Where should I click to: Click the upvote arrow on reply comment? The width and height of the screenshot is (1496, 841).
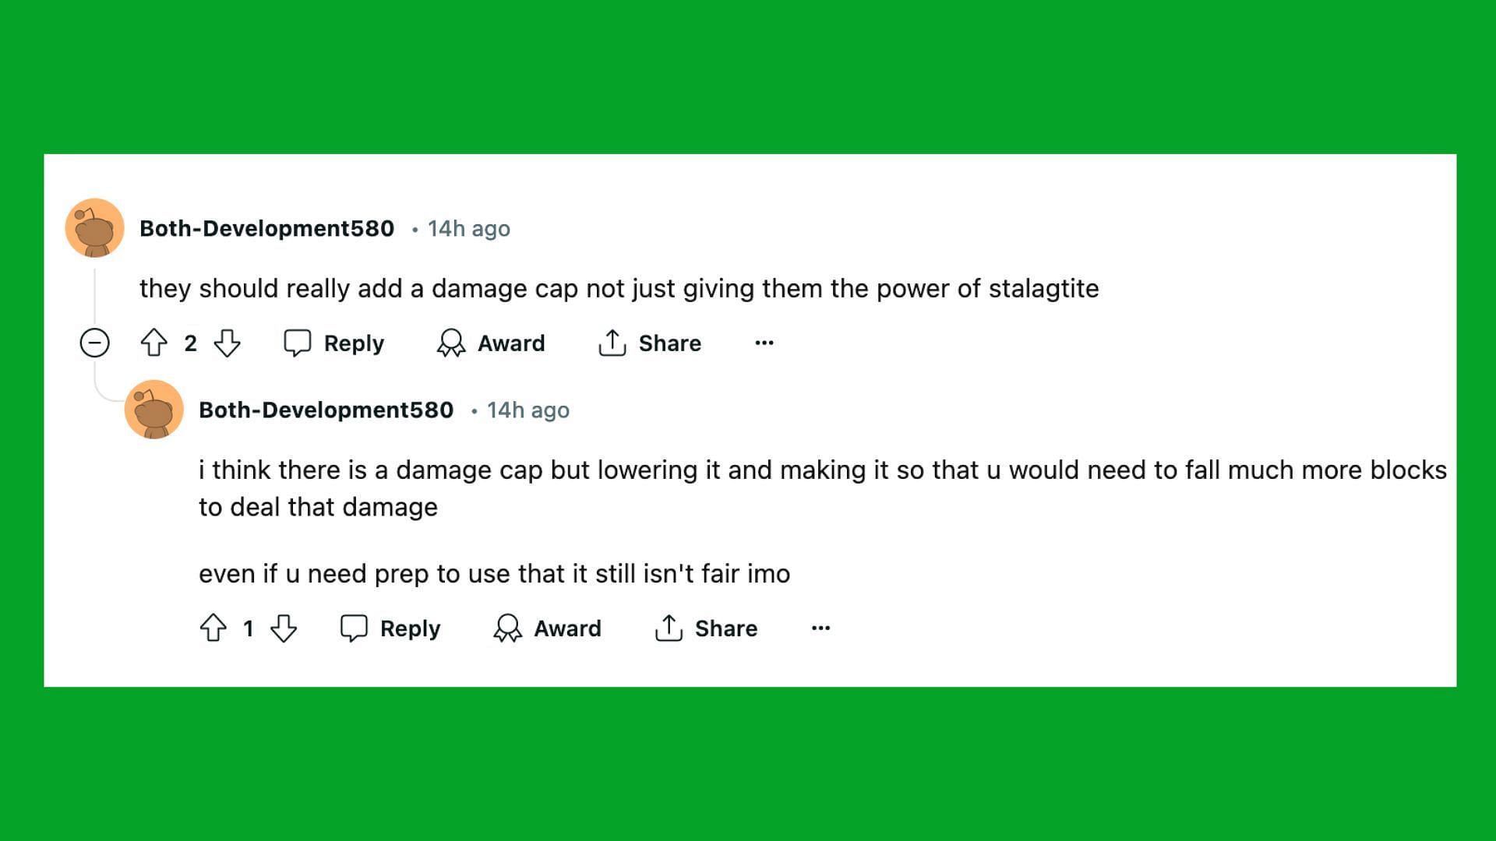point(213,628)
